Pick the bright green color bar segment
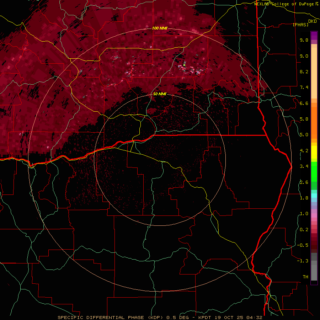320x320 pixels. (x=314, y=171)
